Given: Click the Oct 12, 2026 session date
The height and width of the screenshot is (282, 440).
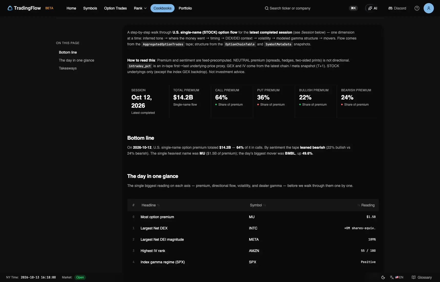Looking at the screenshot, I should point(142,102).
